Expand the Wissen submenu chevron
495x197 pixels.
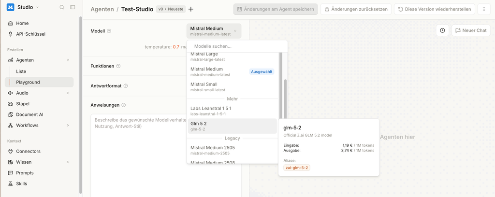pos(68,162)
